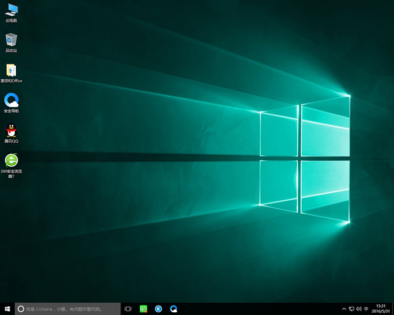Open the 激活和Office folder on desktop

(11, 70)
